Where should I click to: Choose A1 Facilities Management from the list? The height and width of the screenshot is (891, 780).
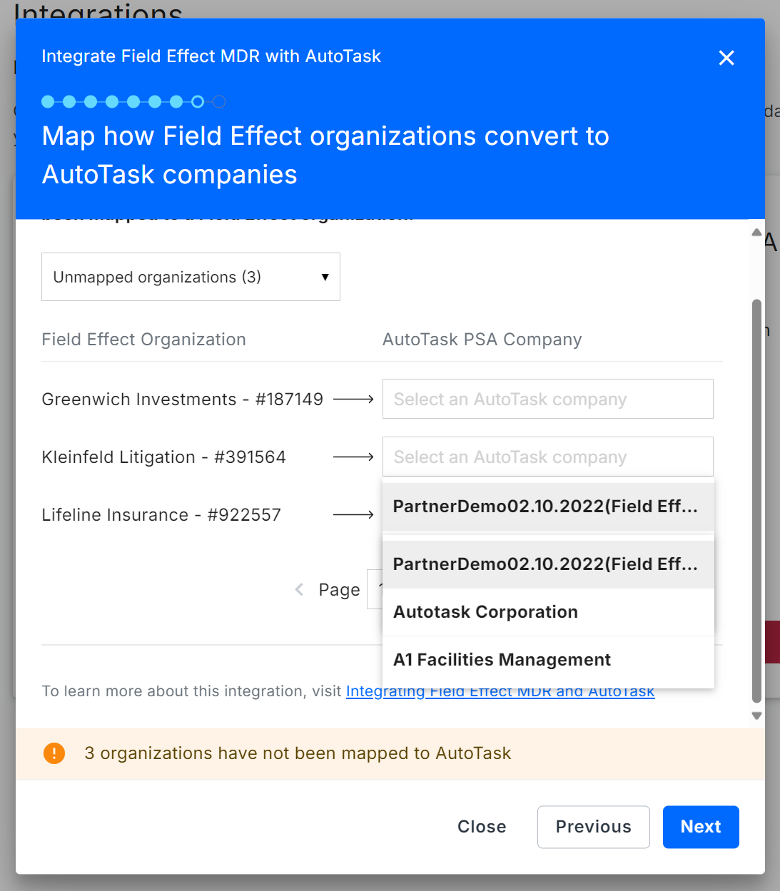[548, 660]
